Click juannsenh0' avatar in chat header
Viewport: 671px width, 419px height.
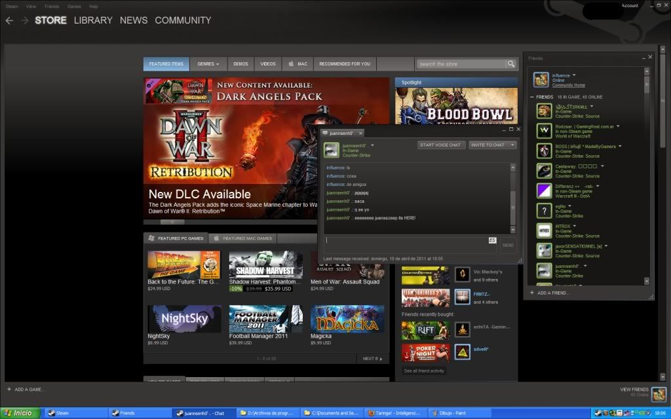click(331, 150)
